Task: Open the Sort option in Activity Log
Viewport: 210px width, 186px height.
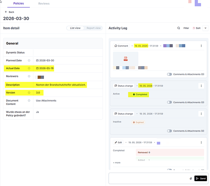Action: (x=197, y=28)
